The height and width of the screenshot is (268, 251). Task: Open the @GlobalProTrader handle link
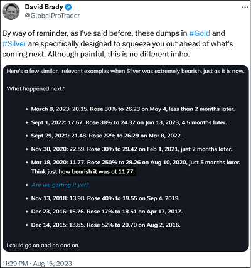pos(52,16)
